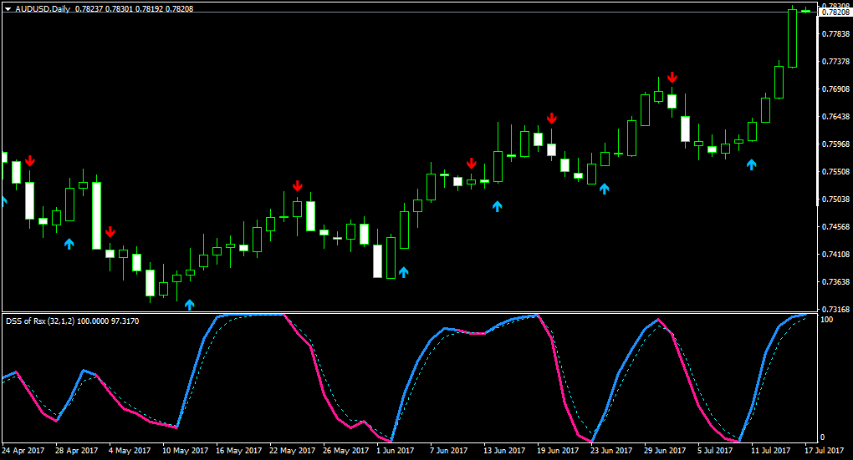
Task: Open the chart dropdown triangle beside AUDUSD,Daily
Action: pyautogui.click(x=8, y=9)
